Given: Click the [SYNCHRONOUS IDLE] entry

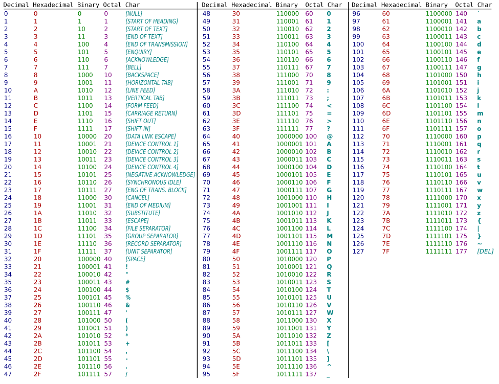Looking at the screenshot, I should point(153,183).
